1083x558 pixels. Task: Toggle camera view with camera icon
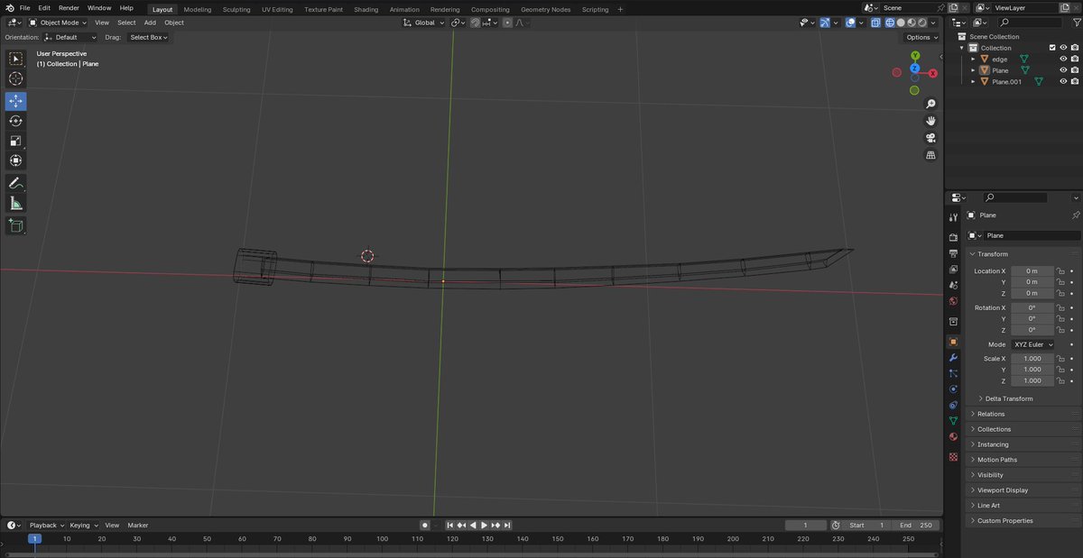coord(930,138)
